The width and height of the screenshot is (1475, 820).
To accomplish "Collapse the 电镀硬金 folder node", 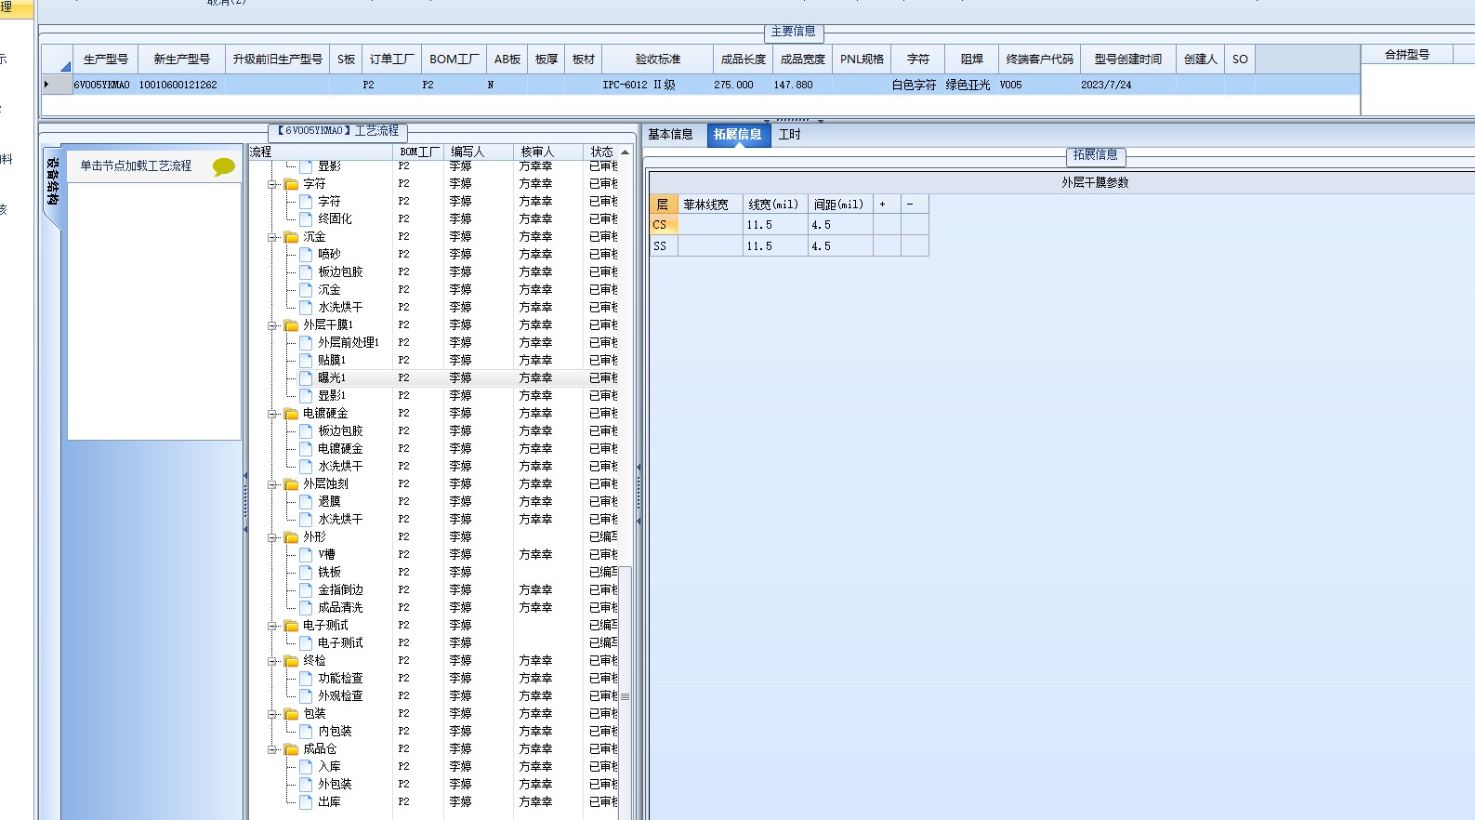I will point(273,414).
